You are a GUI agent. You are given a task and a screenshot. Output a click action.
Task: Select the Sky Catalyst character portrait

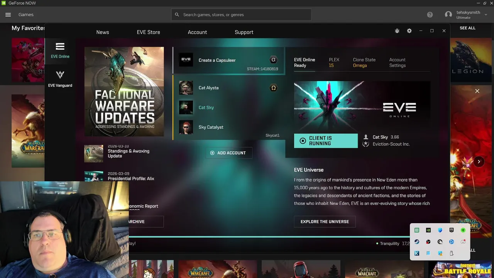pos(186,127)
